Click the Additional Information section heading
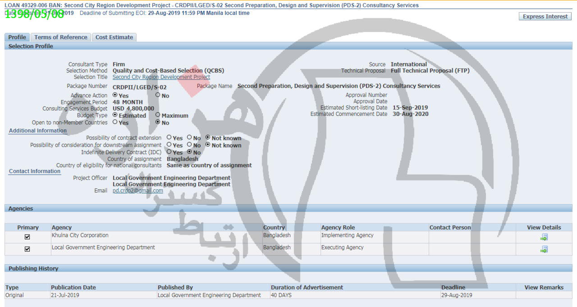The image size is (577, 307). tap(38, 131)
